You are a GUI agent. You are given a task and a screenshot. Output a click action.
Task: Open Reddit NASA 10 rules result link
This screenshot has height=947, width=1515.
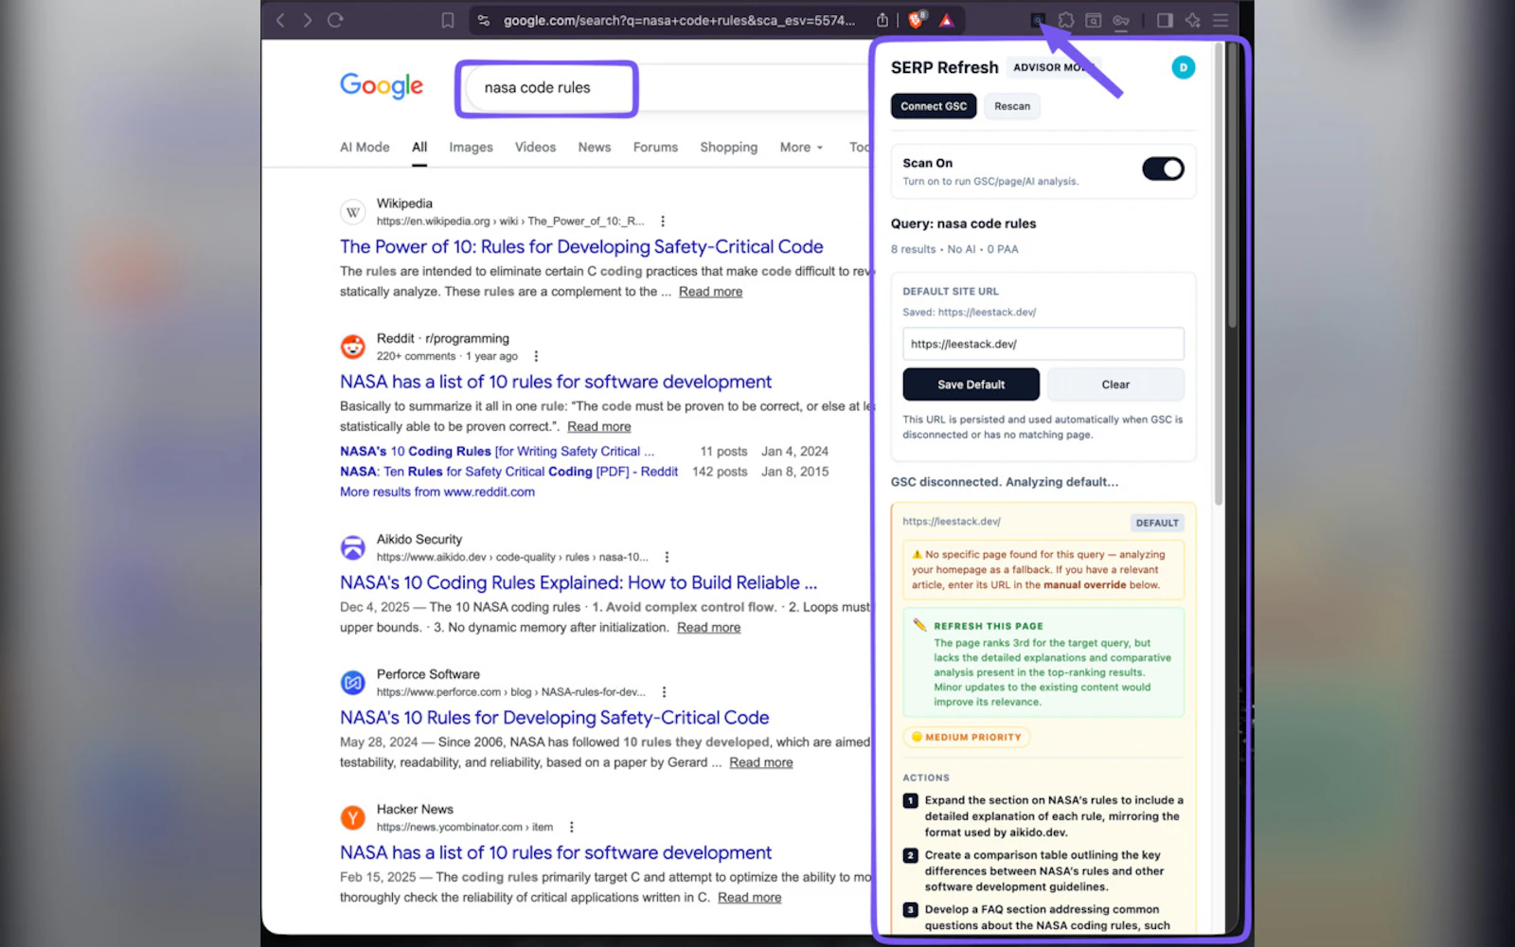click(556, 382)
